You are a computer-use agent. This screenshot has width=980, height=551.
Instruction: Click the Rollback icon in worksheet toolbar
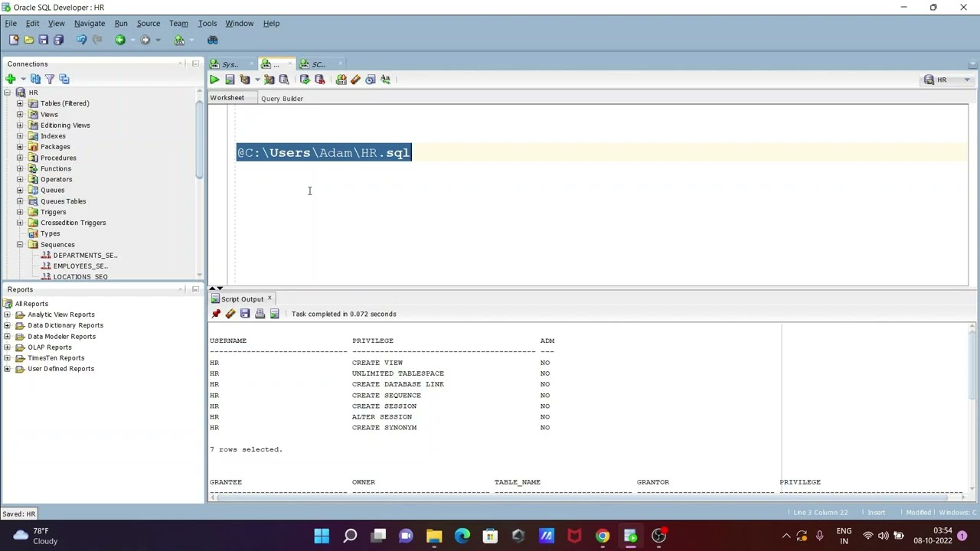coord(319,80)
